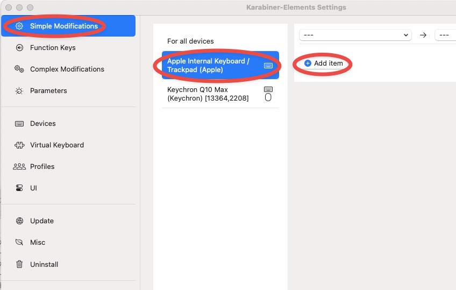The image size is (456, 290).
Task: Open the 'from key' dropdown
Action: click(x=355, y=35)
